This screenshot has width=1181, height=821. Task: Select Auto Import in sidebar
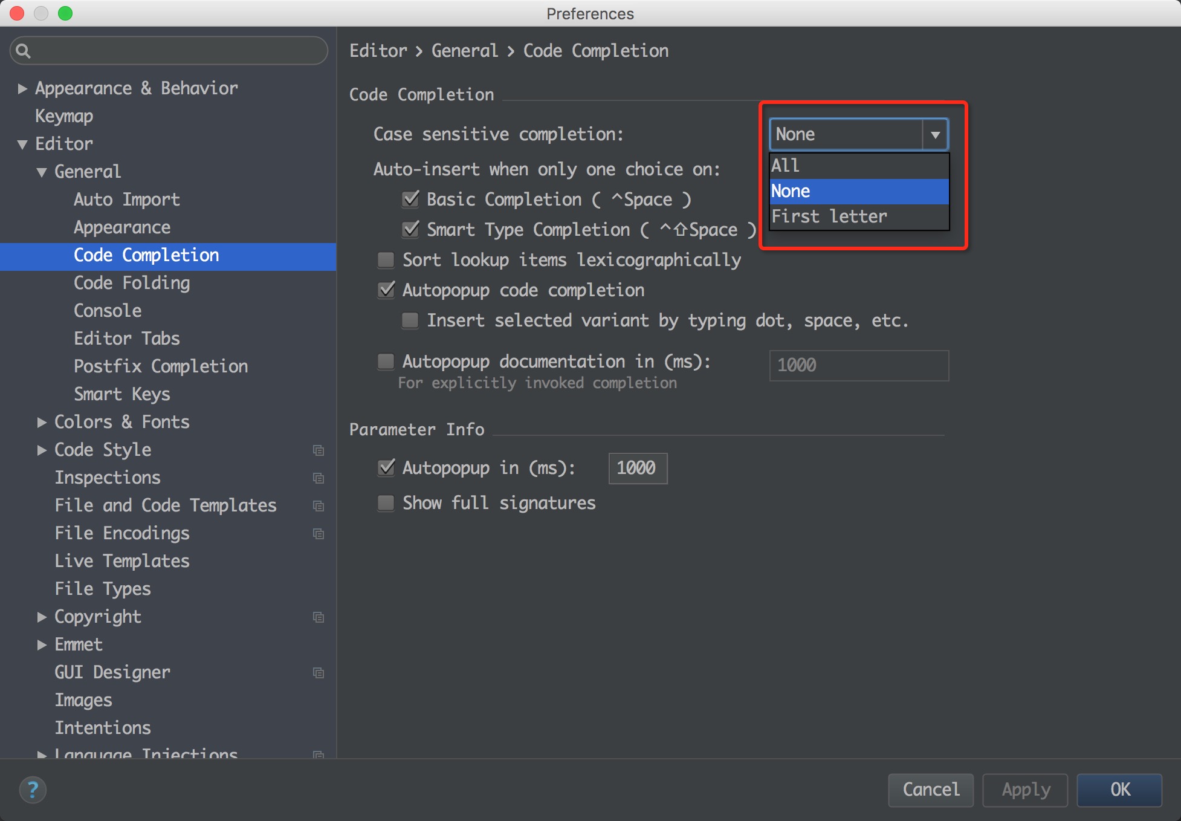127,200
